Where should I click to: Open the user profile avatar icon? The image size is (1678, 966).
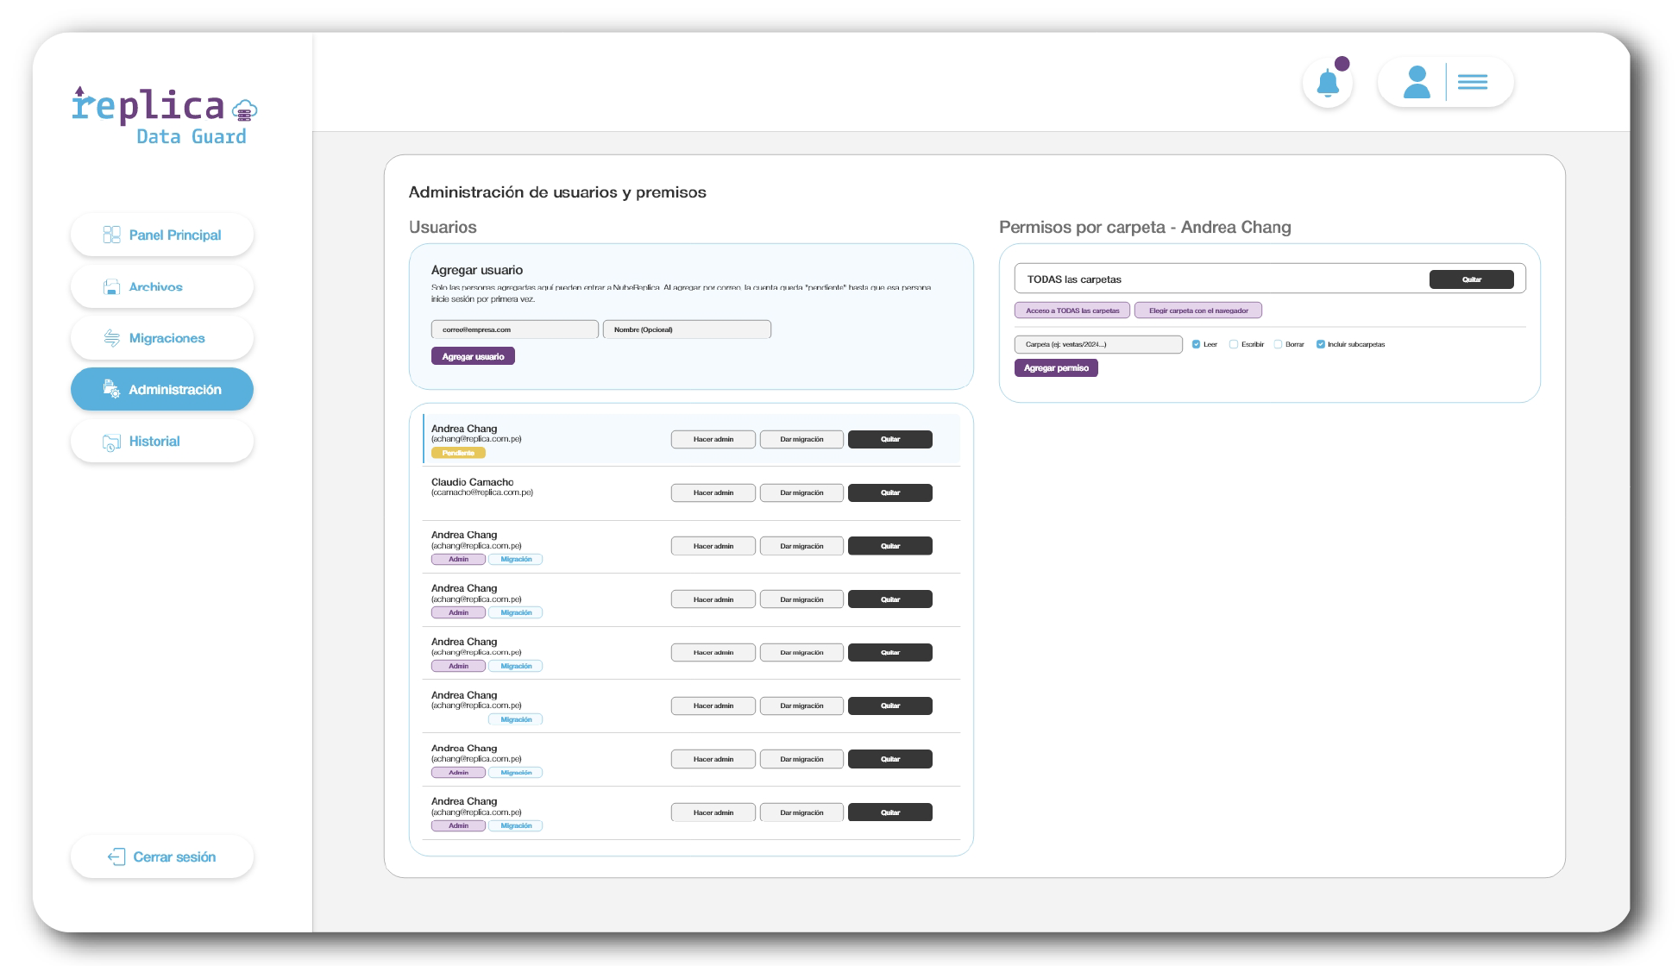coord(1417,82)
